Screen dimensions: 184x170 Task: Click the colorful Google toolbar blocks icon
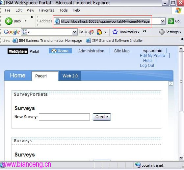[x=99, y=32]
